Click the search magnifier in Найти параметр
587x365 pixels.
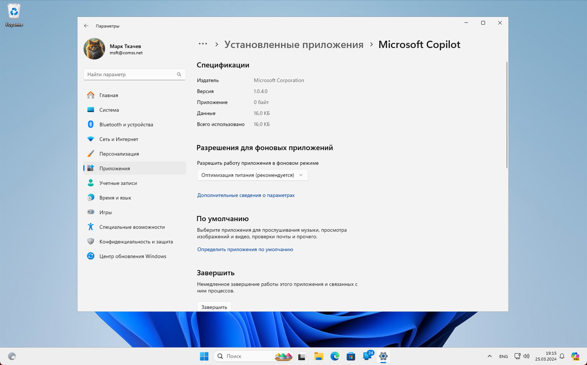pyautogui.click(x=179, y=74)
